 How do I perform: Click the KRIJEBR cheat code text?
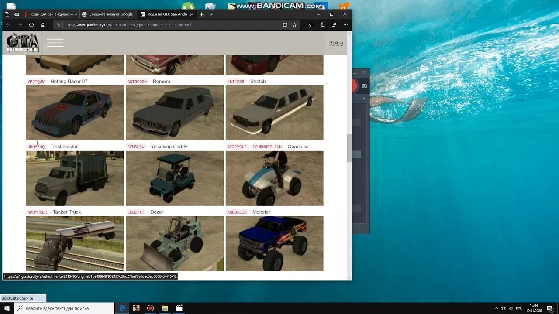(236, 82)
